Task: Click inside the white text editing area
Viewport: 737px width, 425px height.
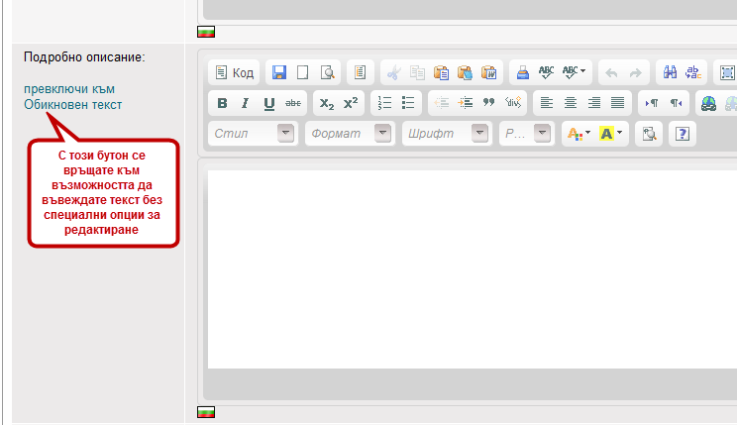Action: coord(471,267)
